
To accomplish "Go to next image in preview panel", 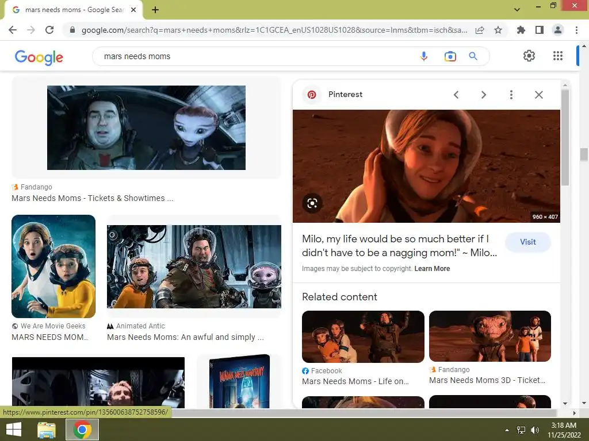I will tap(484, 95).
